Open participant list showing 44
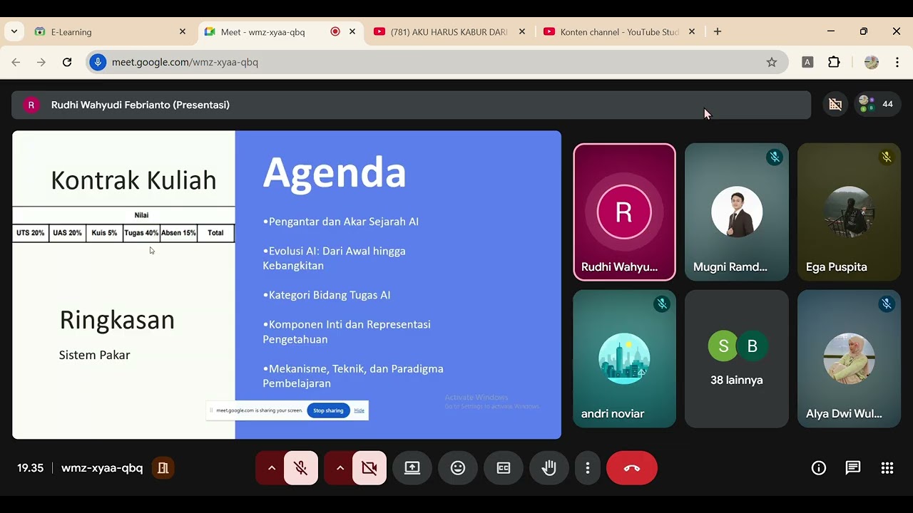913x513 pixels. click(x=877, y=104)
